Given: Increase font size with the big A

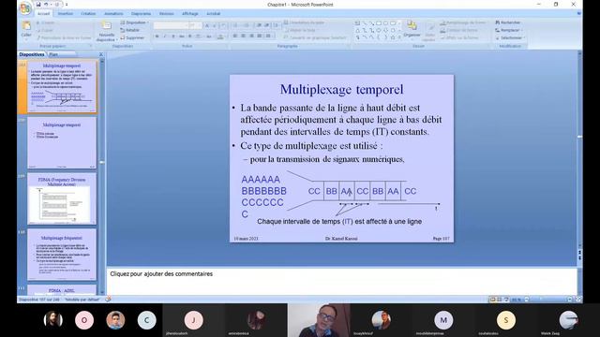Looking at the screenshot, I should (x=206, y=25).
